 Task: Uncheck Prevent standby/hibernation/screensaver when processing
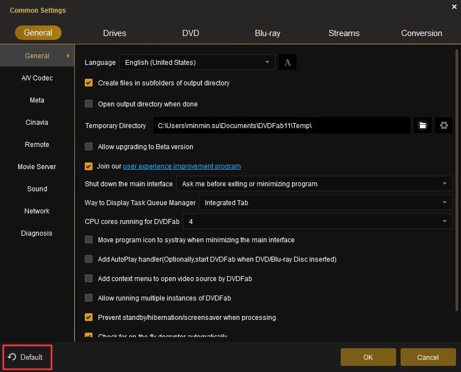point(89,317)
